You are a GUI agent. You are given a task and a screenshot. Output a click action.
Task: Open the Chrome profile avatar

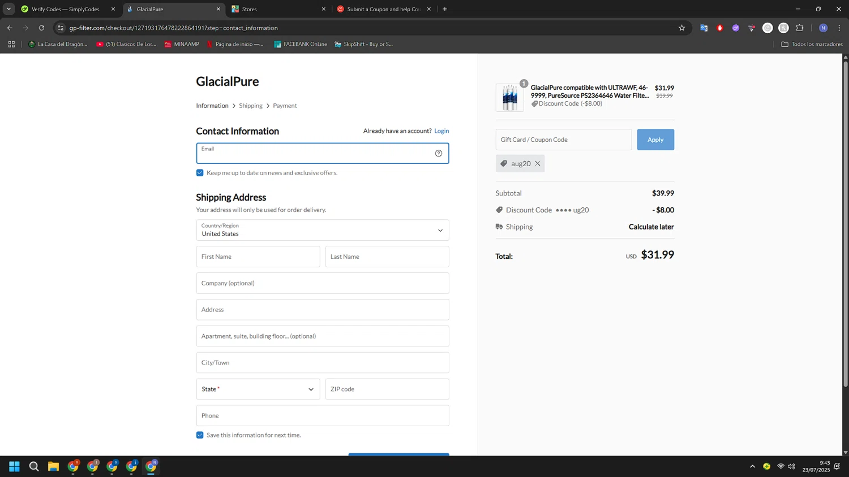pos(824,28)
